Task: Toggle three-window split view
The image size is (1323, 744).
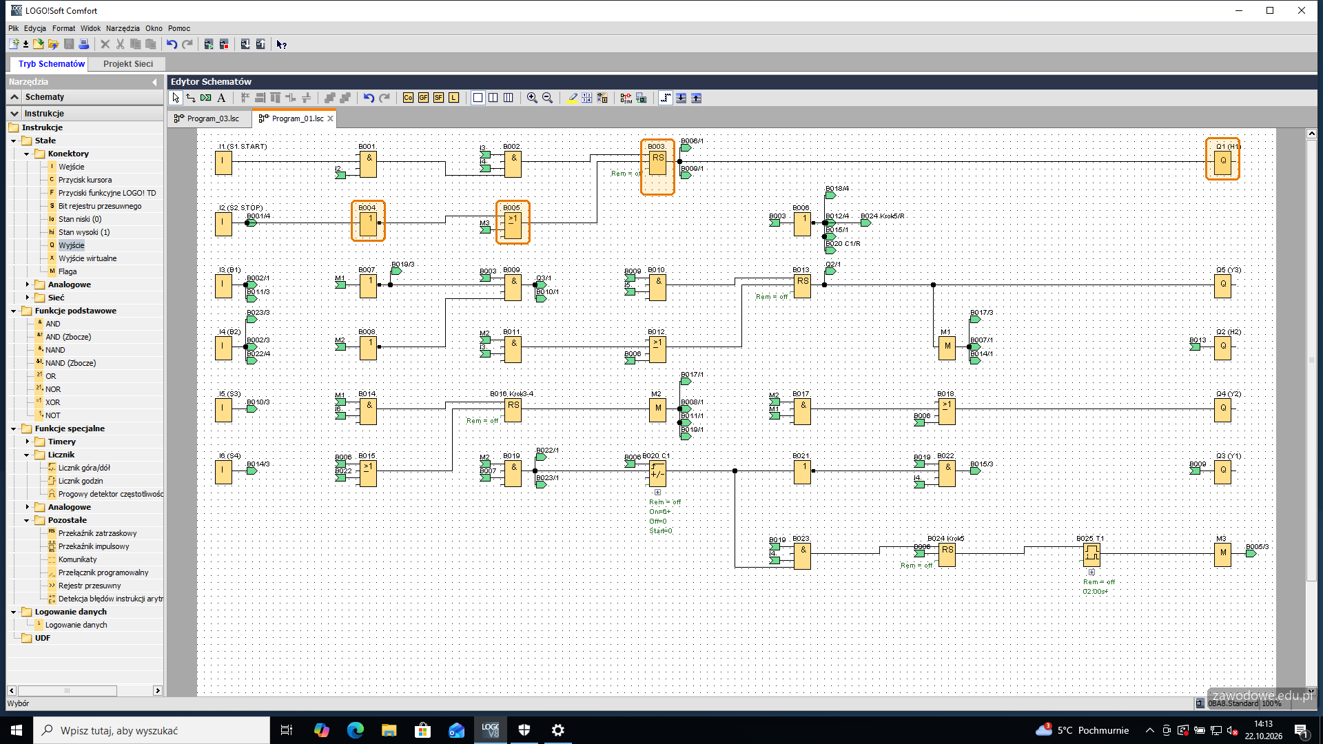Action: (x=508, y=98)
